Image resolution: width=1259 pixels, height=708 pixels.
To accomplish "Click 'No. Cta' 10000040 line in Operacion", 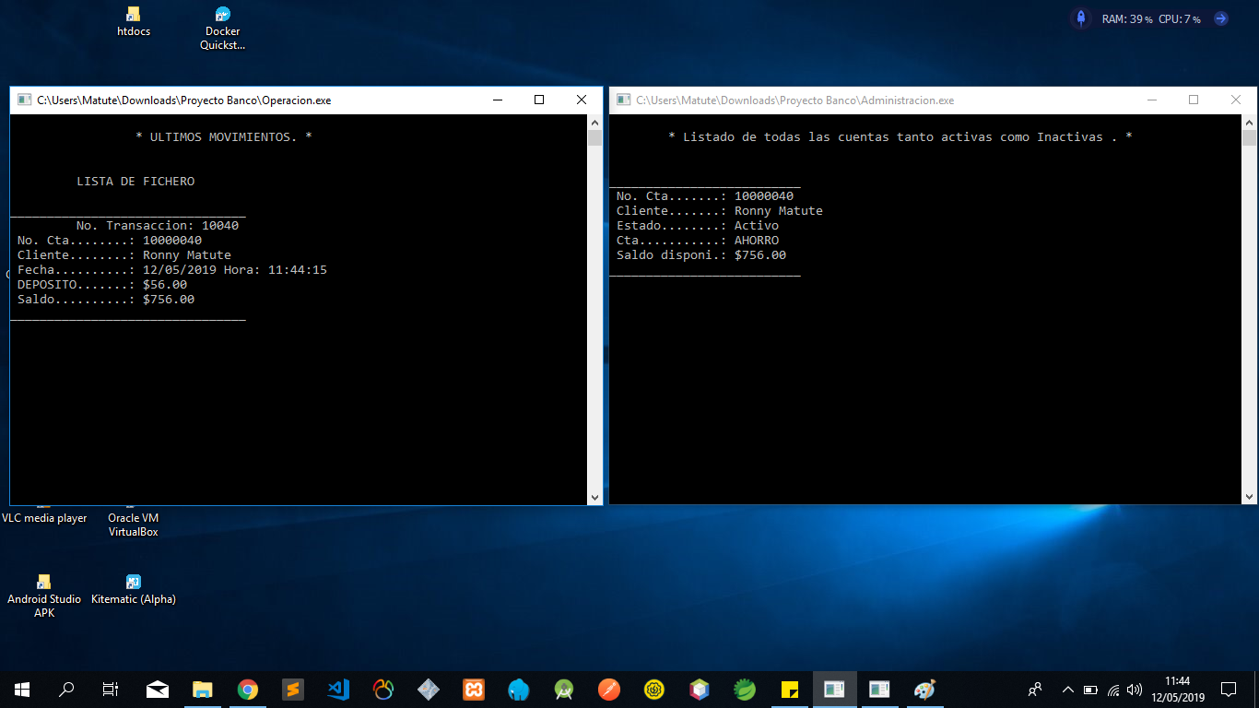I will click(x=110, y=241).
